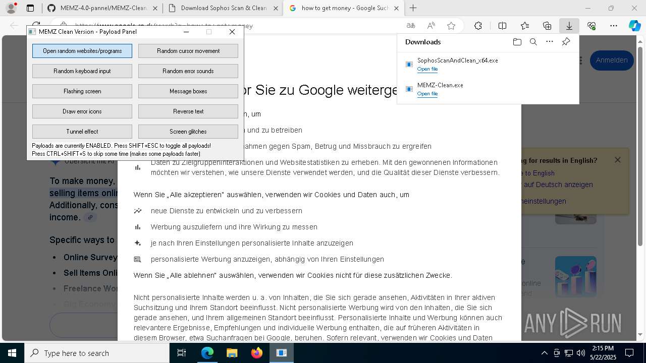The width and height of the screenshot is (646, 363).
Task: Start the Flashing screen payload
Action: [x=82, y=91]
